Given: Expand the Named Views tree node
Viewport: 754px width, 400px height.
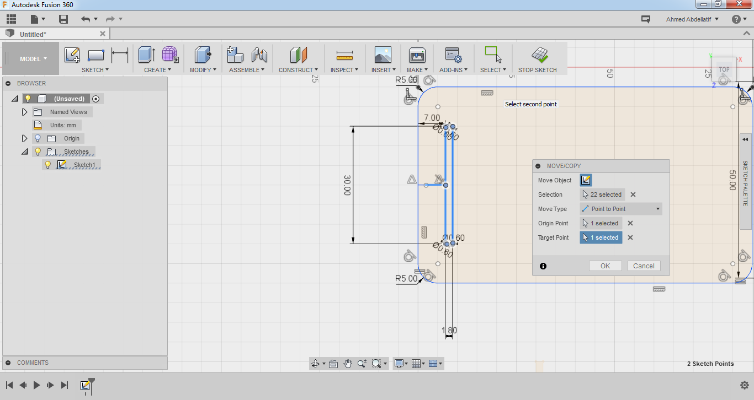Looking at the screenshot, I should pos(24,112).
